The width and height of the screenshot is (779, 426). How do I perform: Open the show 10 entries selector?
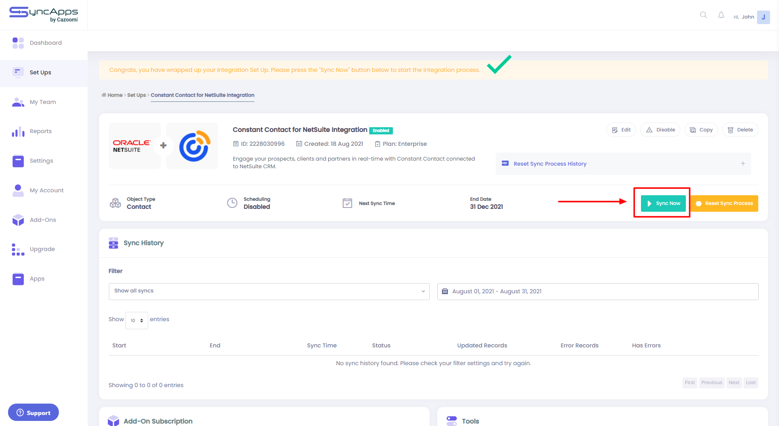[x=137, y=320]
